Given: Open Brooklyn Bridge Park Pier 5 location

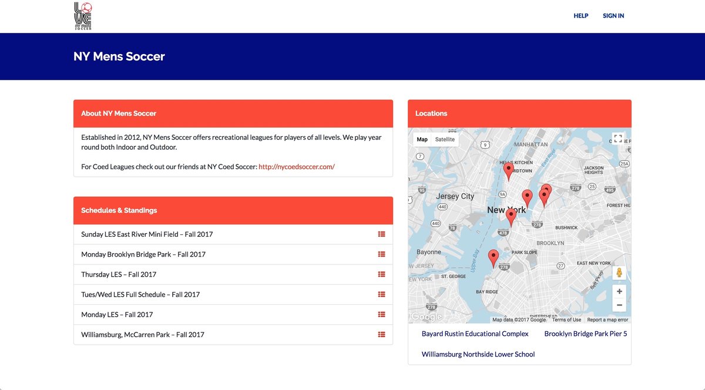Looking at the screenshot, I should point(586,334).
